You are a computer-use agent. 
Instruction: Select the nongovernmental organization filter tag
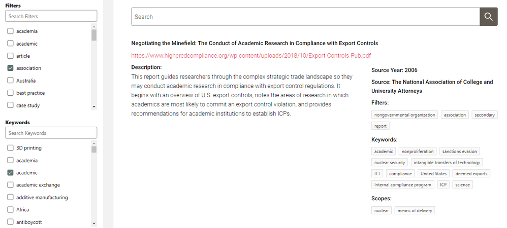click(404, 115)
